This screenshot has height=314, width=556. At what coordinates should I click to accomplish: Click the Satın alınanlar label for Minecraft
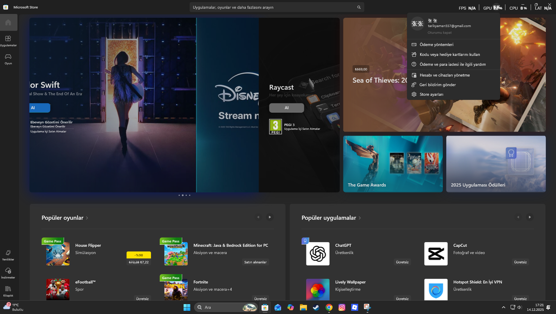pos(255,262)
